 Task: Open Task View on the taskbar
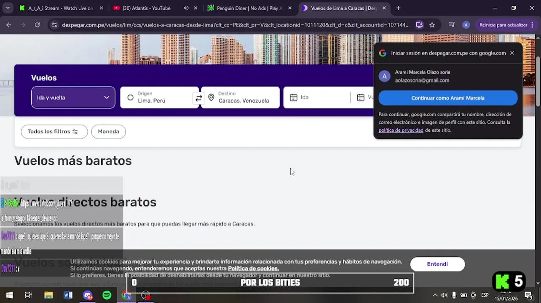28,295
